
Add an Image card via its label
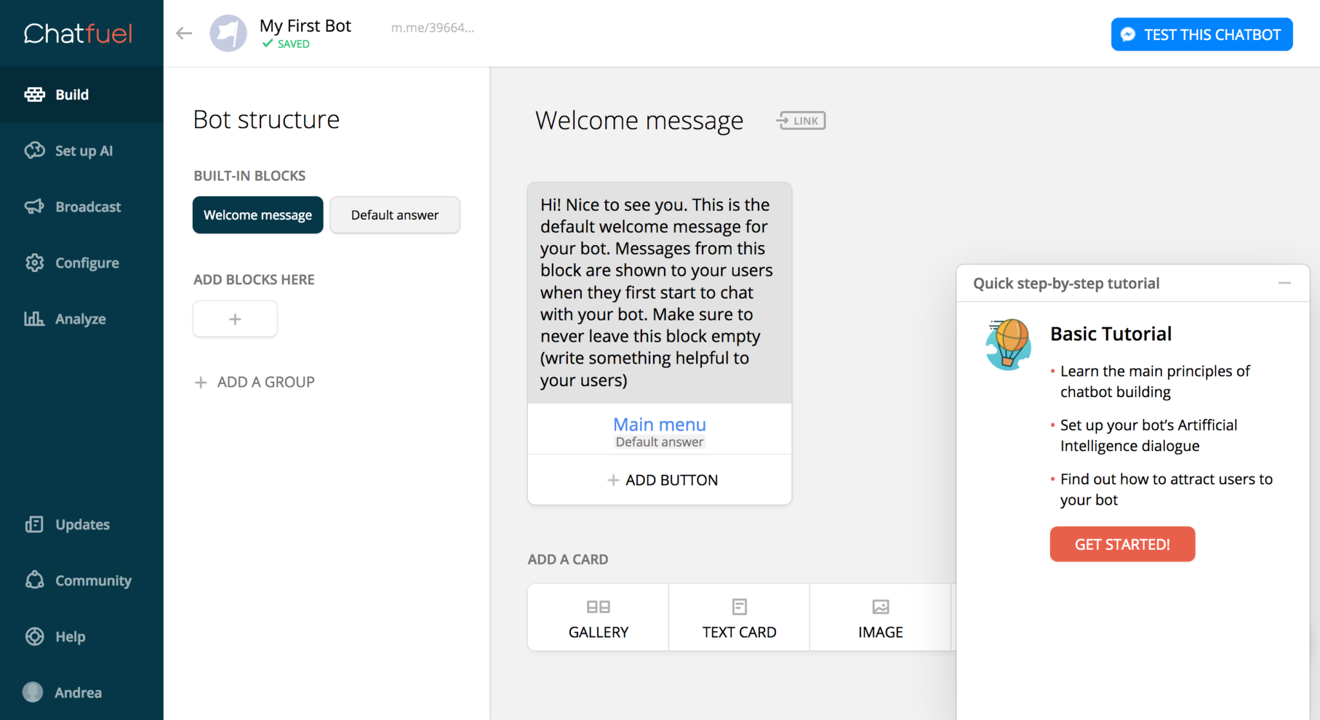pos(880,632)
